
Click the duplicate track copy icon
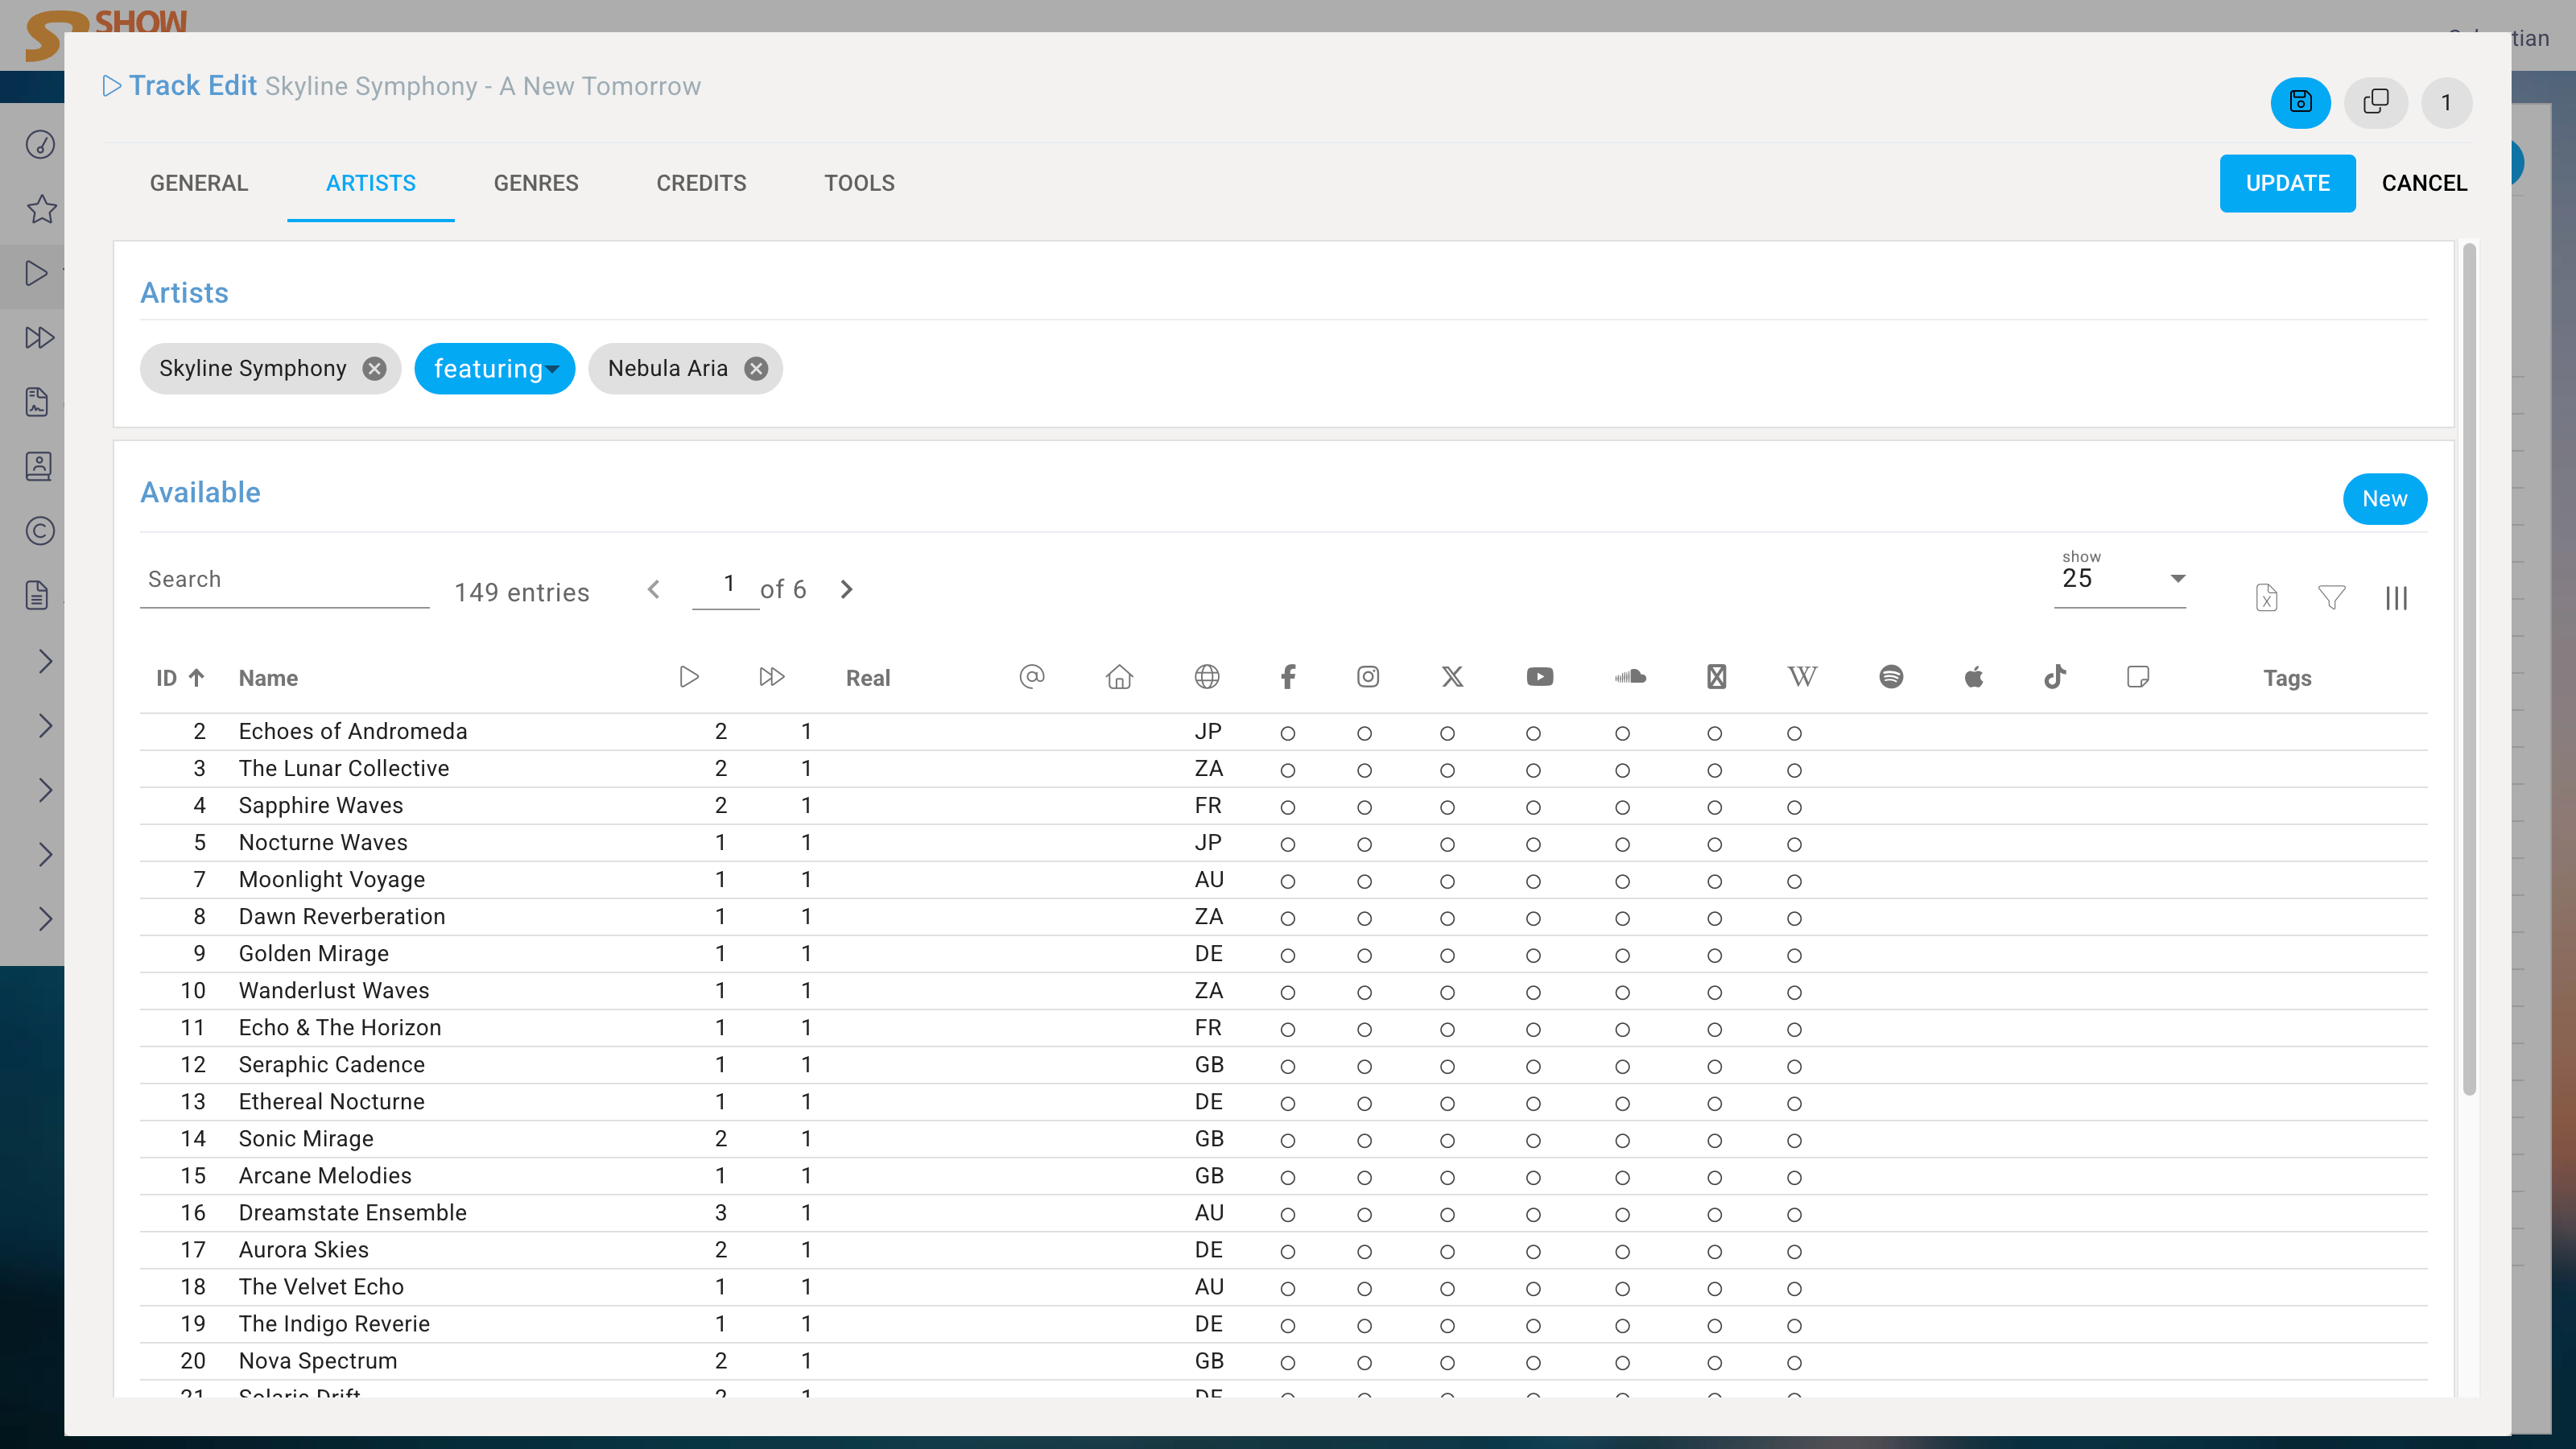tap(2375, 102)
